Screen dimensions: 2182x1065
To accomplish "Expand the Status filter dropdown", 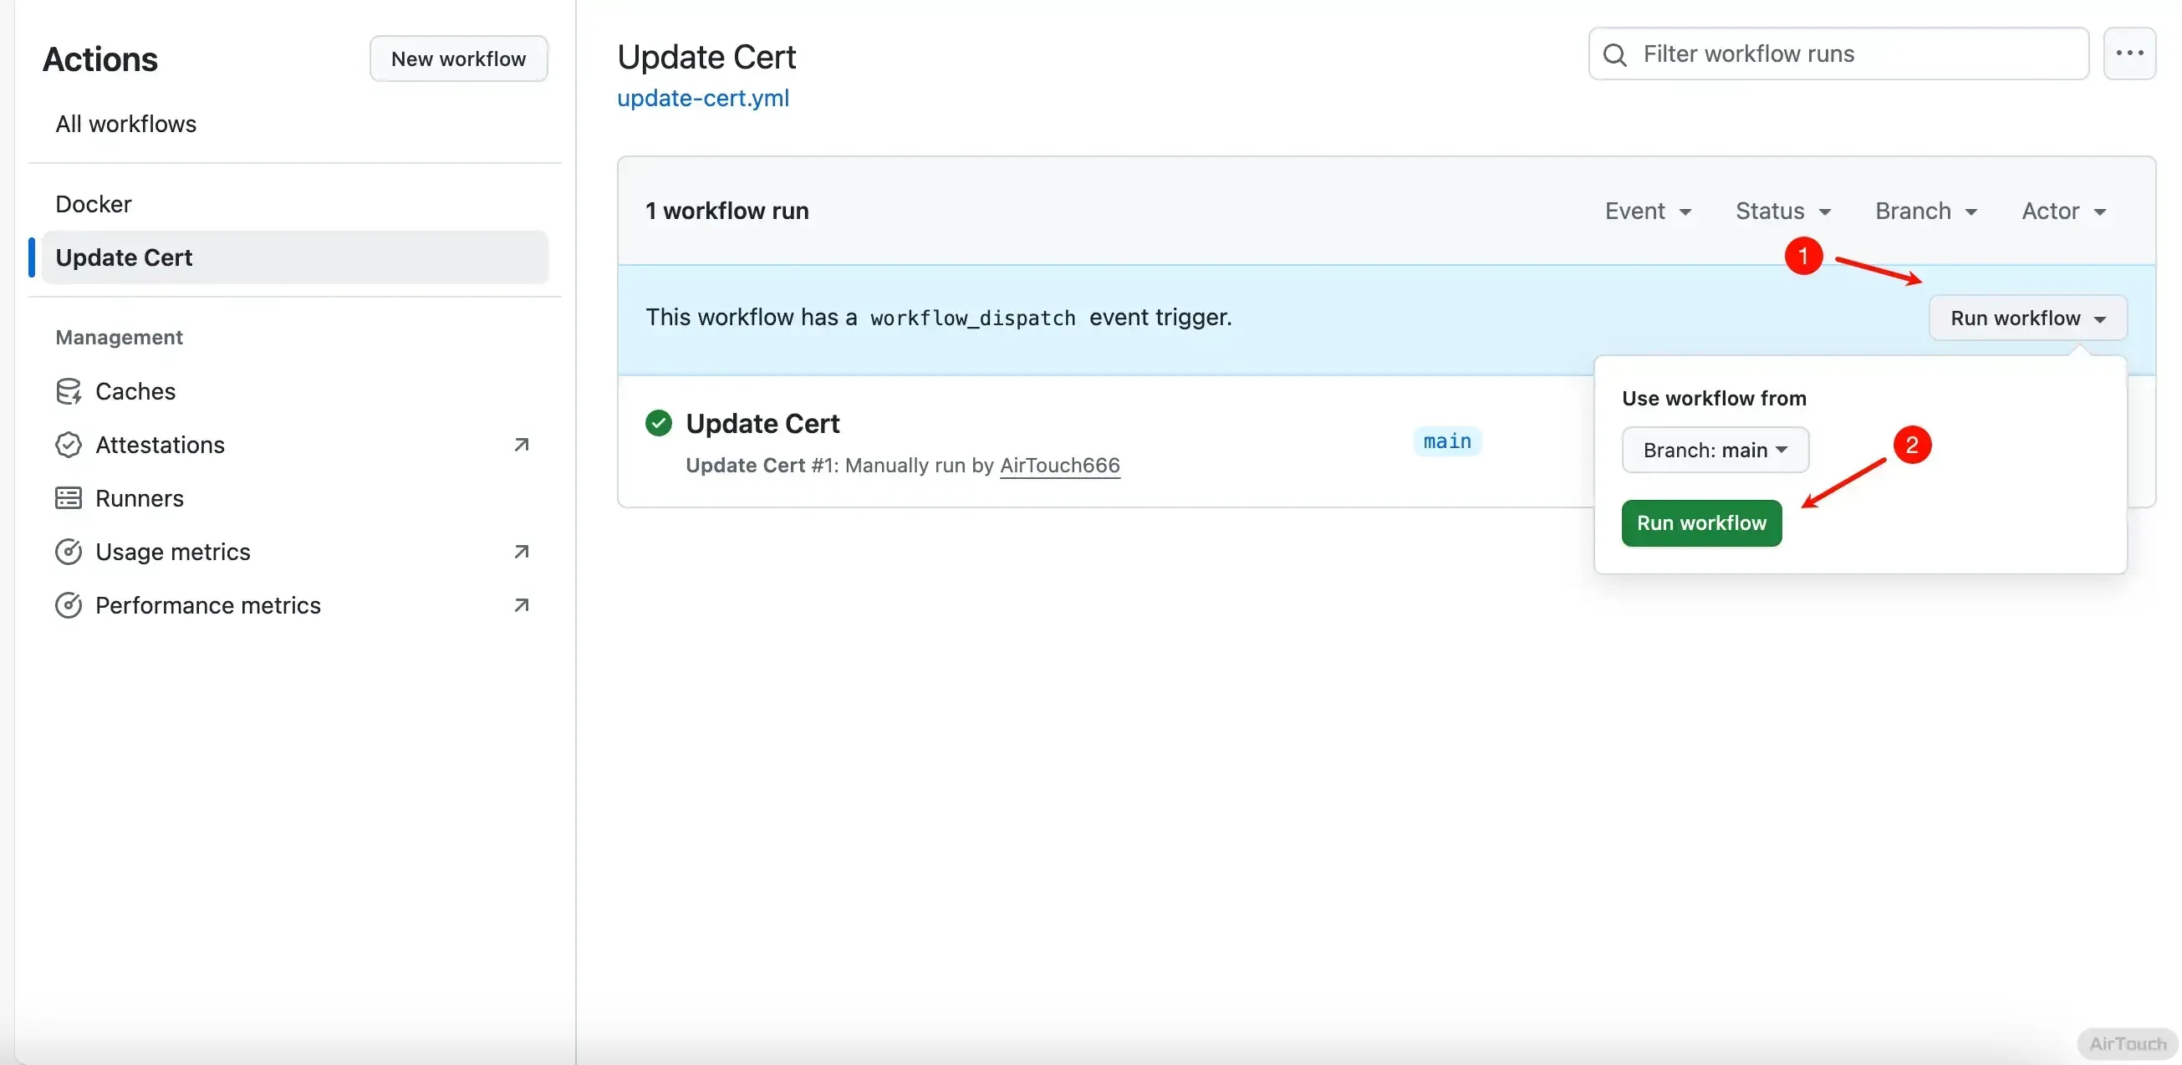I will (1782, 211).
